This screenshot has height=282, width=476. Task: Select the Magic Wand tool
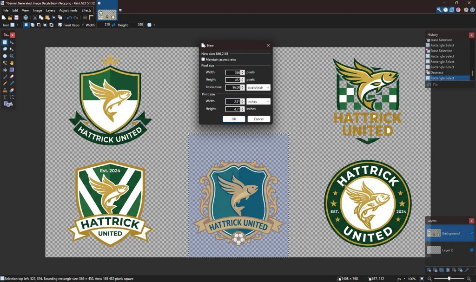coord(5,63)
